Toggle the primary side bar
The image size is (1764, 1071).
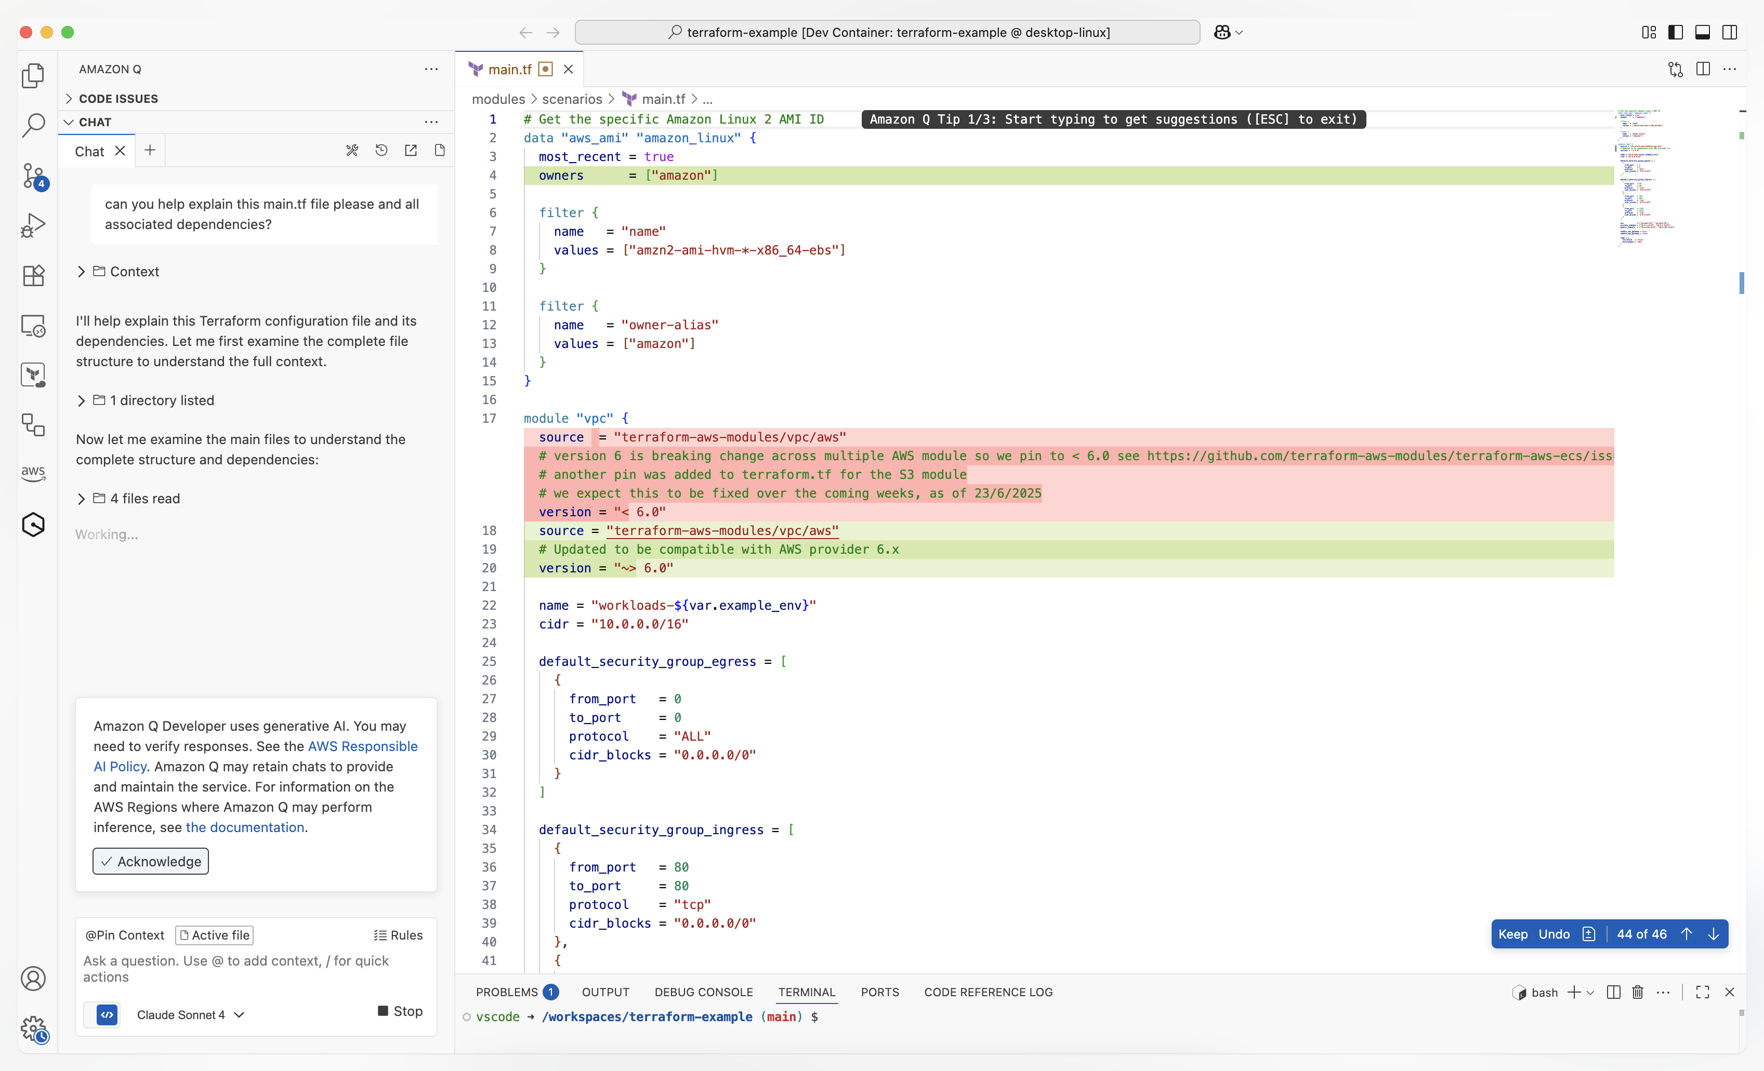(x=1675, y=32)
